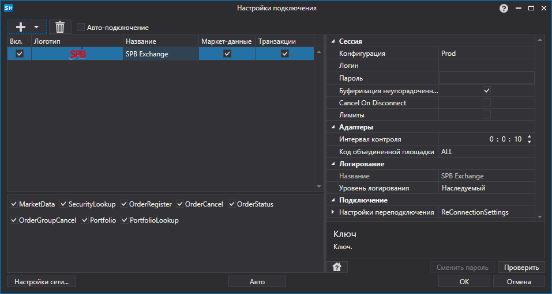Click the trash delete connection icon
The width and height of the screenshot is (552, 294).
click(x=60, y=27)
